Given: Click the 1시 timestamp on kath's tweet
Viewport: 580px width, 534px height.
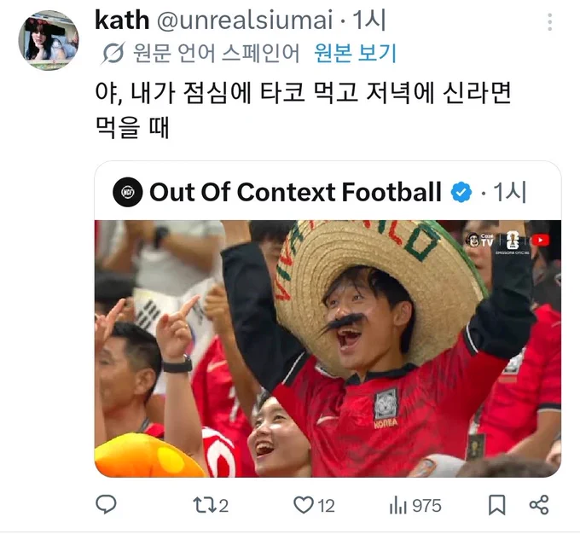Looking at the screenshot, I should pos(368,20).
